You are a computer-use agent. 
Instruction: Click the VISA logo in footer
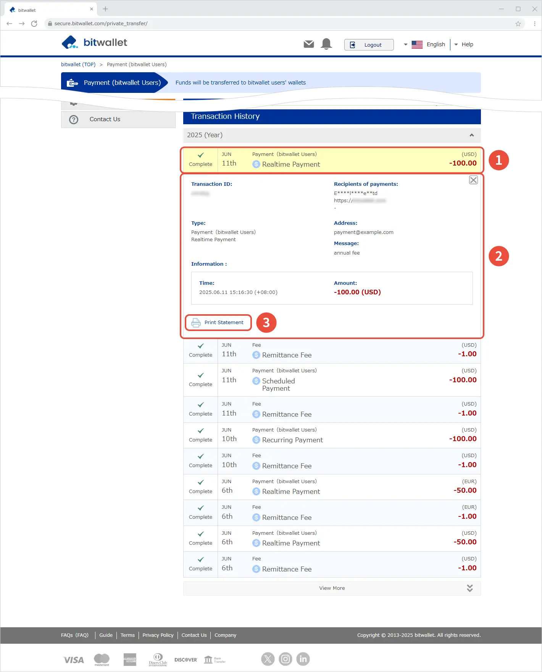[74, 660]
